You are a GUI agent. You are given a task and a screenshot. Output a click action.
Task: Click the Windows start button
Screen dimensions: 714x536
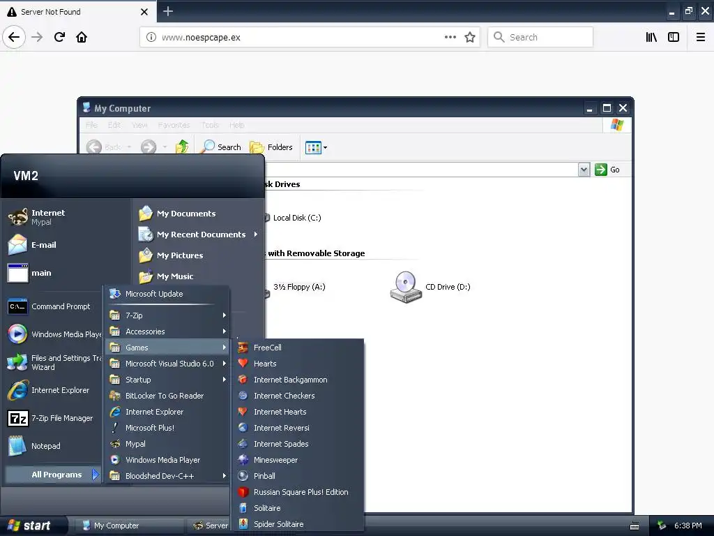click(x=32, y=526)
